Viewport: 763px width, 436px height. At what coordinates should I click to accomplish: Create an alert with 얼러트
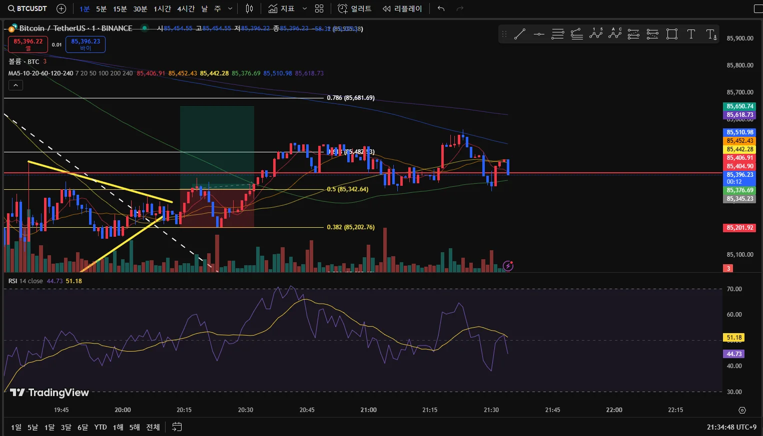[x=355, y=8]
